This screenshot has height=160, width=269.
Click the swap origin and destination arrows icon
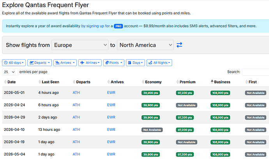179,45
